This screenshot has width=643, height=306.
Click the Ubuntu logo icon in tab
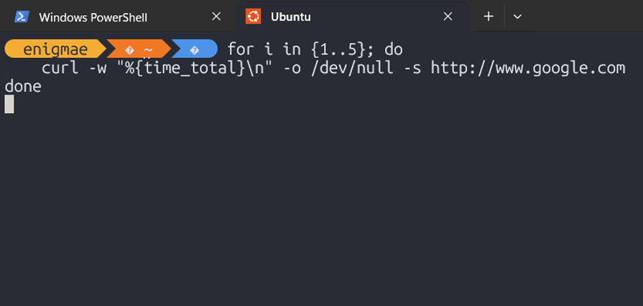click(x=253, y=16)
